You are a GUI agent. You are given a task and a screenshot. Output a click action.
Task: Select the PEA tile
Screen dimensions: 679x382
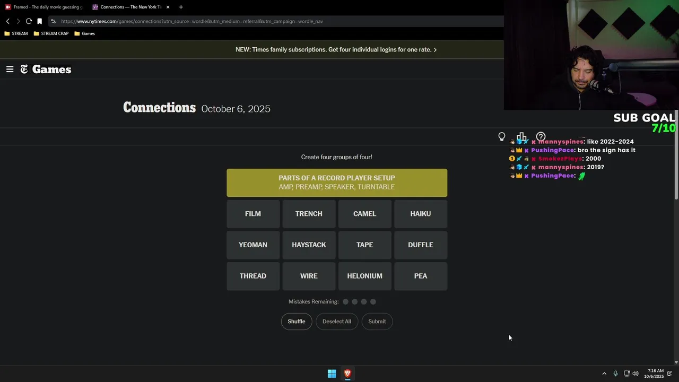coord(421,276)
